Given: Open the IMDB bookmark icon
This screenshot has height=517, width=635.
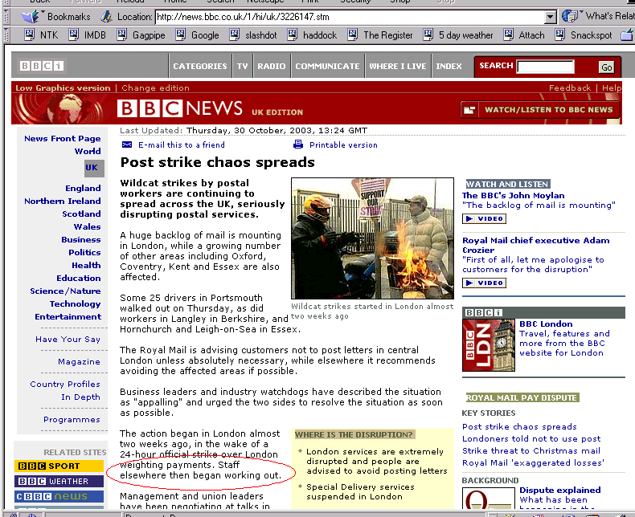Looking at the screenshot, I should tap(73, 35).
